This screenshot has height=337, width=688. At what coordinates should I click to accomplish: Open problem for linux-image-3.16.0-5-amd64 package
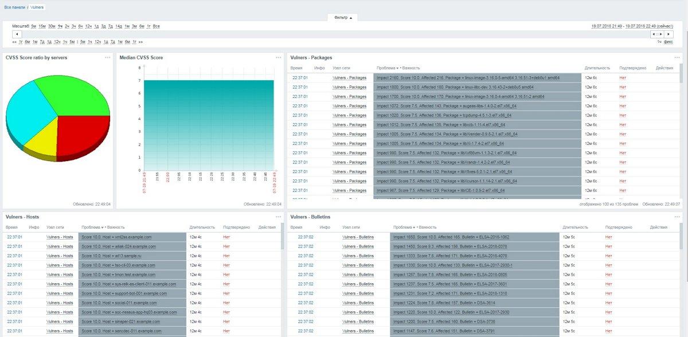[x=467, y=77]
